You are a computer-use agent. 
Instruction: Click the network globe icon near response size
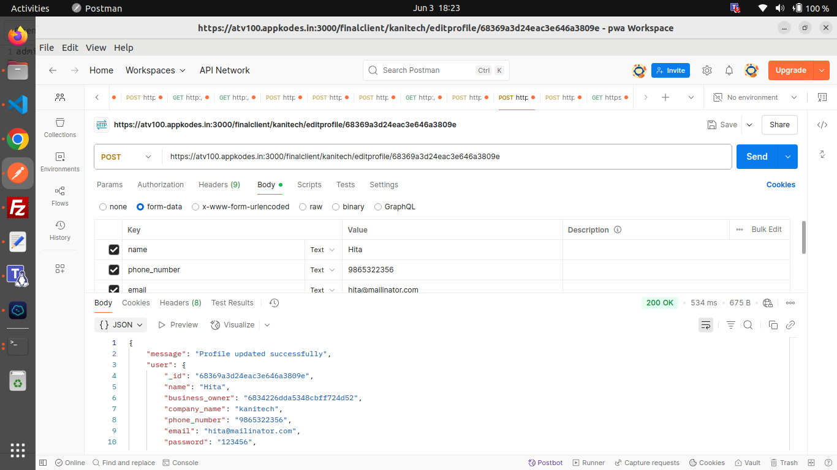[768, 303]
